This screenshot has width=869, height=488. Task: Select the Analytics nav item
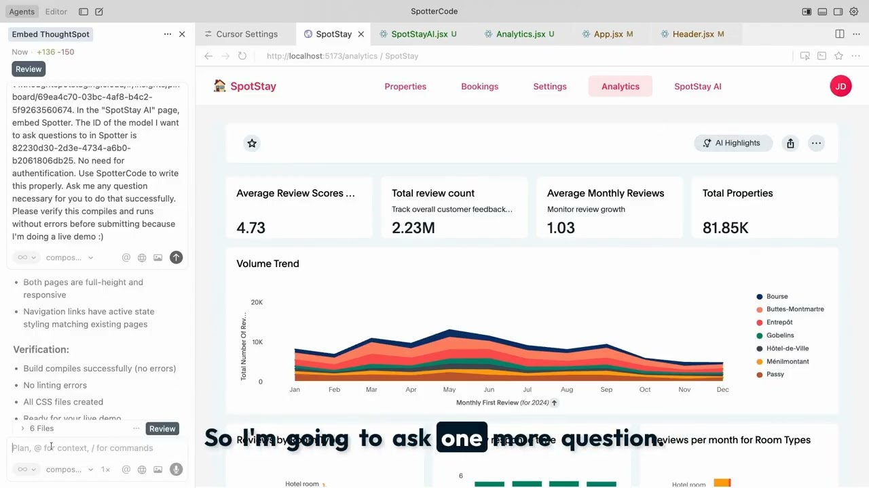(621, 86)
